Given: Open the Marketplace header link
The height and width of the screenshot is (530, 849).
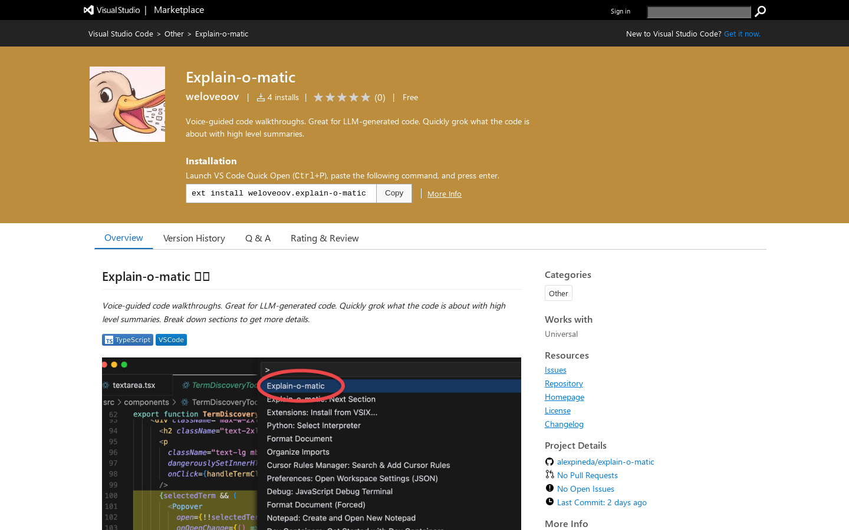Looking at the screenshot, I should [179, 10].
